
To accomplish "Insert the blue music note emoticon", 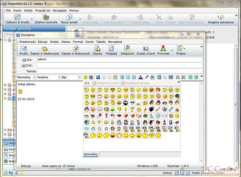I will pyautogui.click(x=171, y=109).
